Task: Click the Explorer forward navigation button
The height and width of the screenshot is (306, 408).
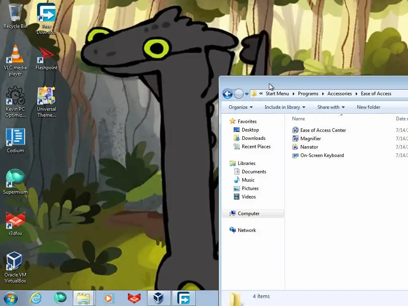Action: click(239, 94)
